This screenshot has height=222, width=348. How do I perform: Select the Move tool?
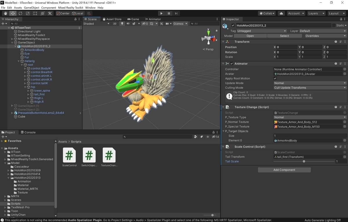[x=13, y=13]
